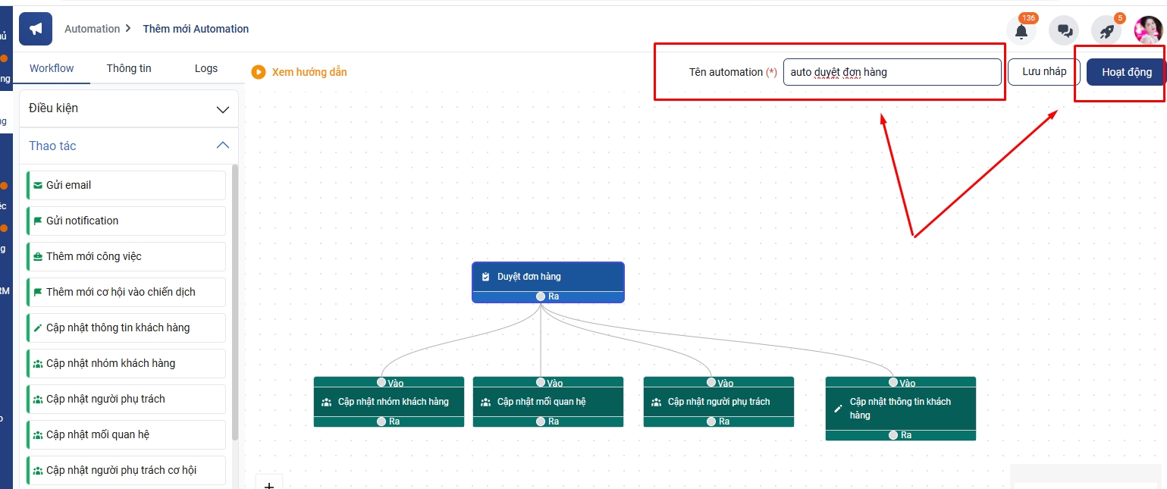Viewport: 1167px width, 489px height.
Task: Click the envelope icon on Gửi email
Action: (38, 185)
